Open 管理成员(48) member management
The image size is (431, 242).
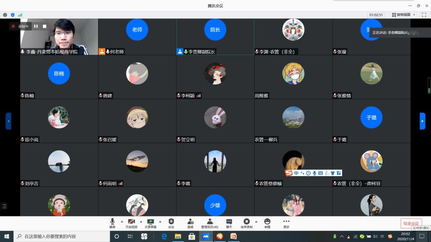pyautogui.click(x=210, y=223)
